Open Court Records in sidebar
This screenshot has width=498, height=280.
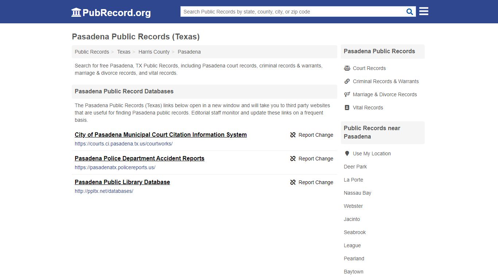click(369, 68)
